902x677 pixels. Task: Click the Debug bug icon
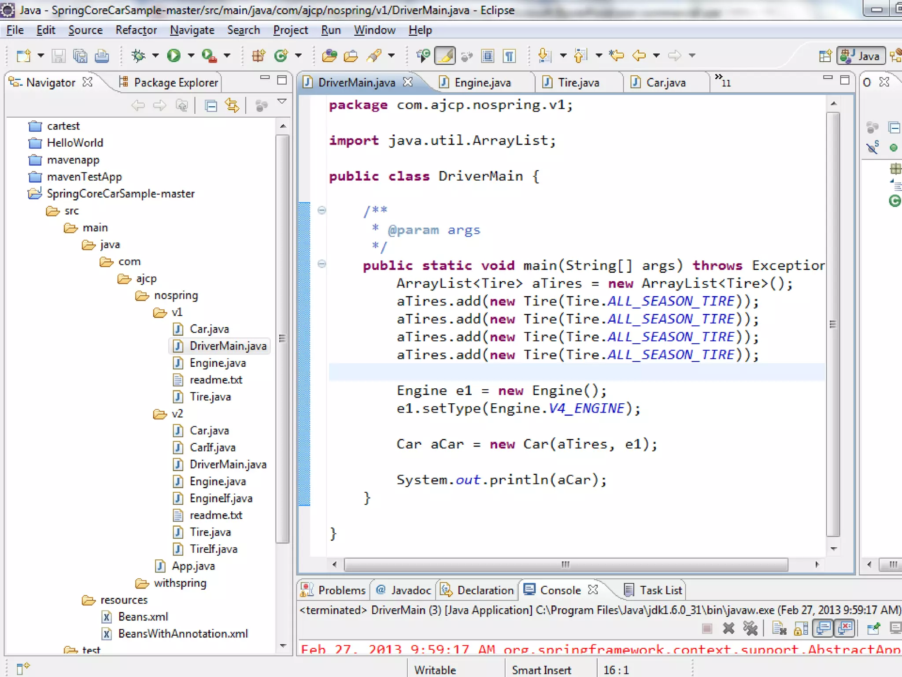[x=138, y=56]
